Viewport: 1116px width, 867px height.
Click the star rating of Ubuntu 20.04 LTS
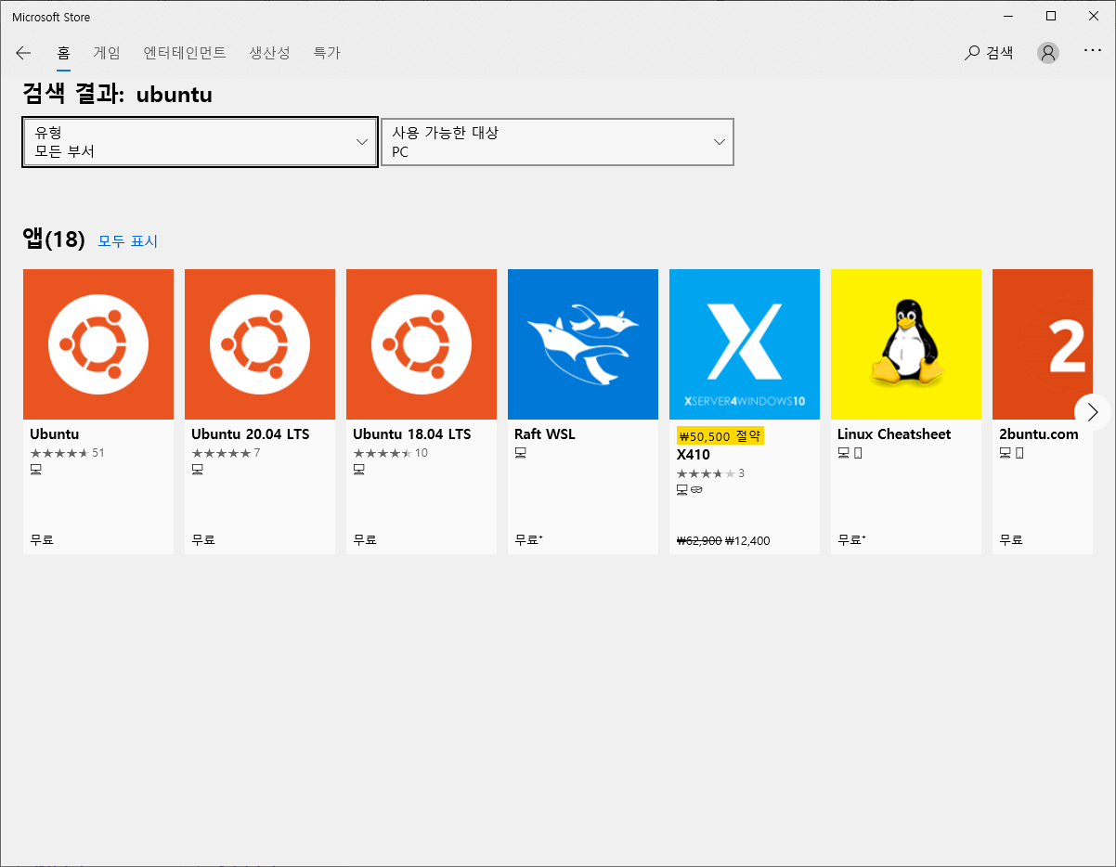221,453
